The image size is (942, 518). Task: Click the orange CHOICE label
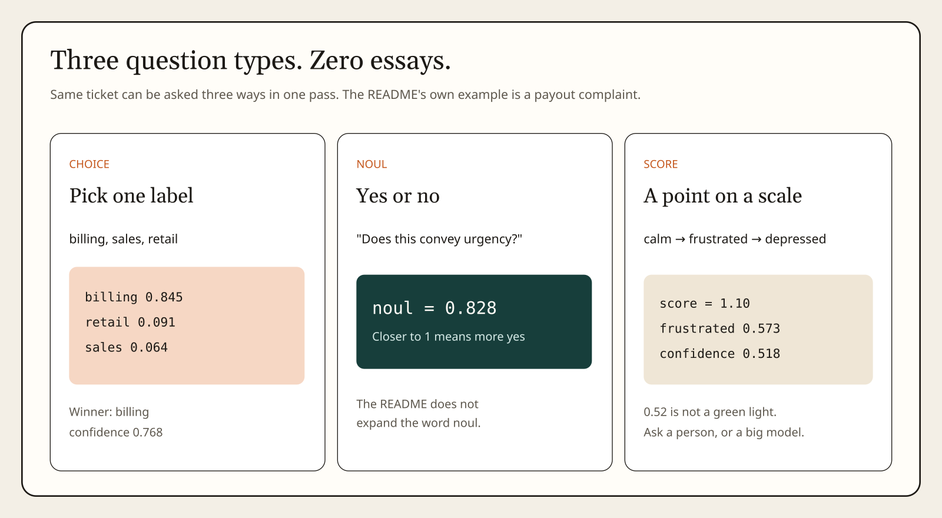point(89,164)
